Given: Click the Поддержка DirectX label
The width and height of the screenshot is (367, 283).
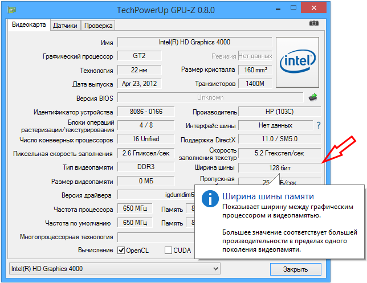Looking at the screenshot, I should [x=208, y=140].
